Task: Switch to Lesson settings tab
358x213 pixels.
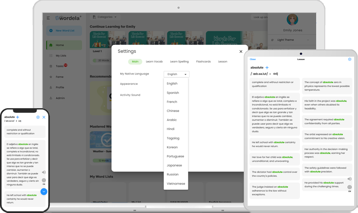Action: (222, 62)
